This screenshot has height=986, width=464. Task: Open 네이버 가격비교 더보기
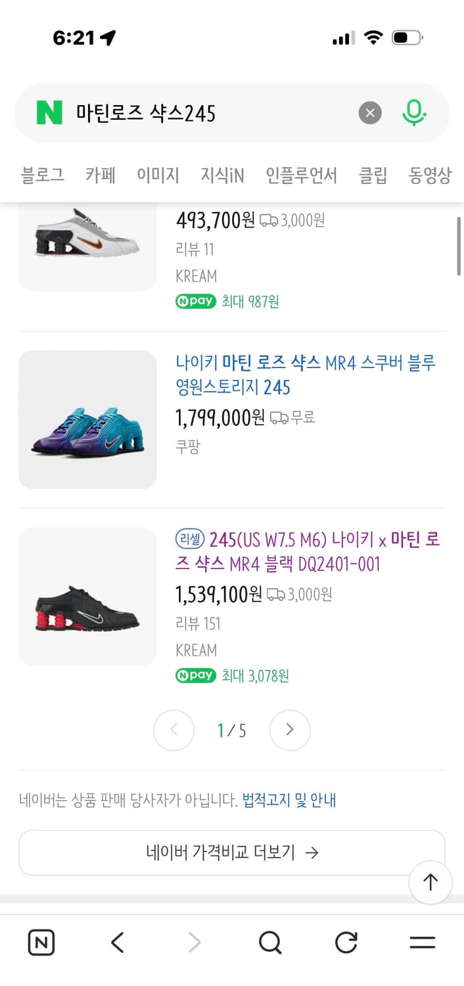click(x=232, y=852)
